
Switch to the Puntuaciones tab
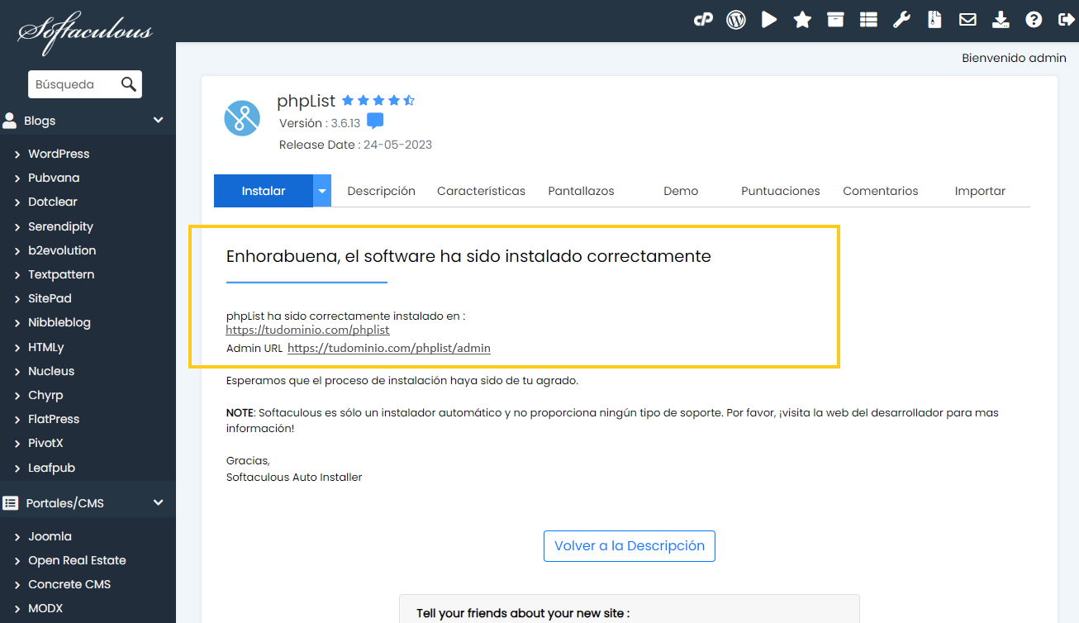click(781, 191)
